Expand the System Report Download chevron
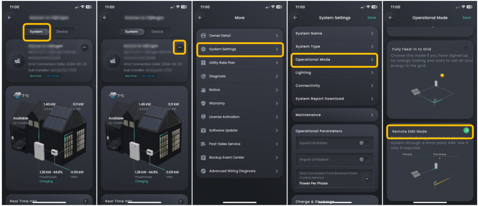Viewport: 478px width, 206px height. click(372, 99)
